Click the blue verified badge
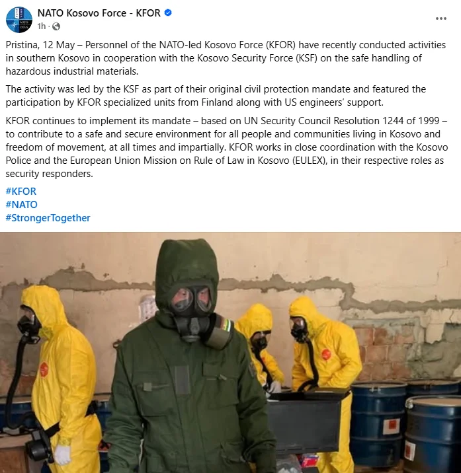This screenshot has width=461, height=473. click(x=168, y=13)
